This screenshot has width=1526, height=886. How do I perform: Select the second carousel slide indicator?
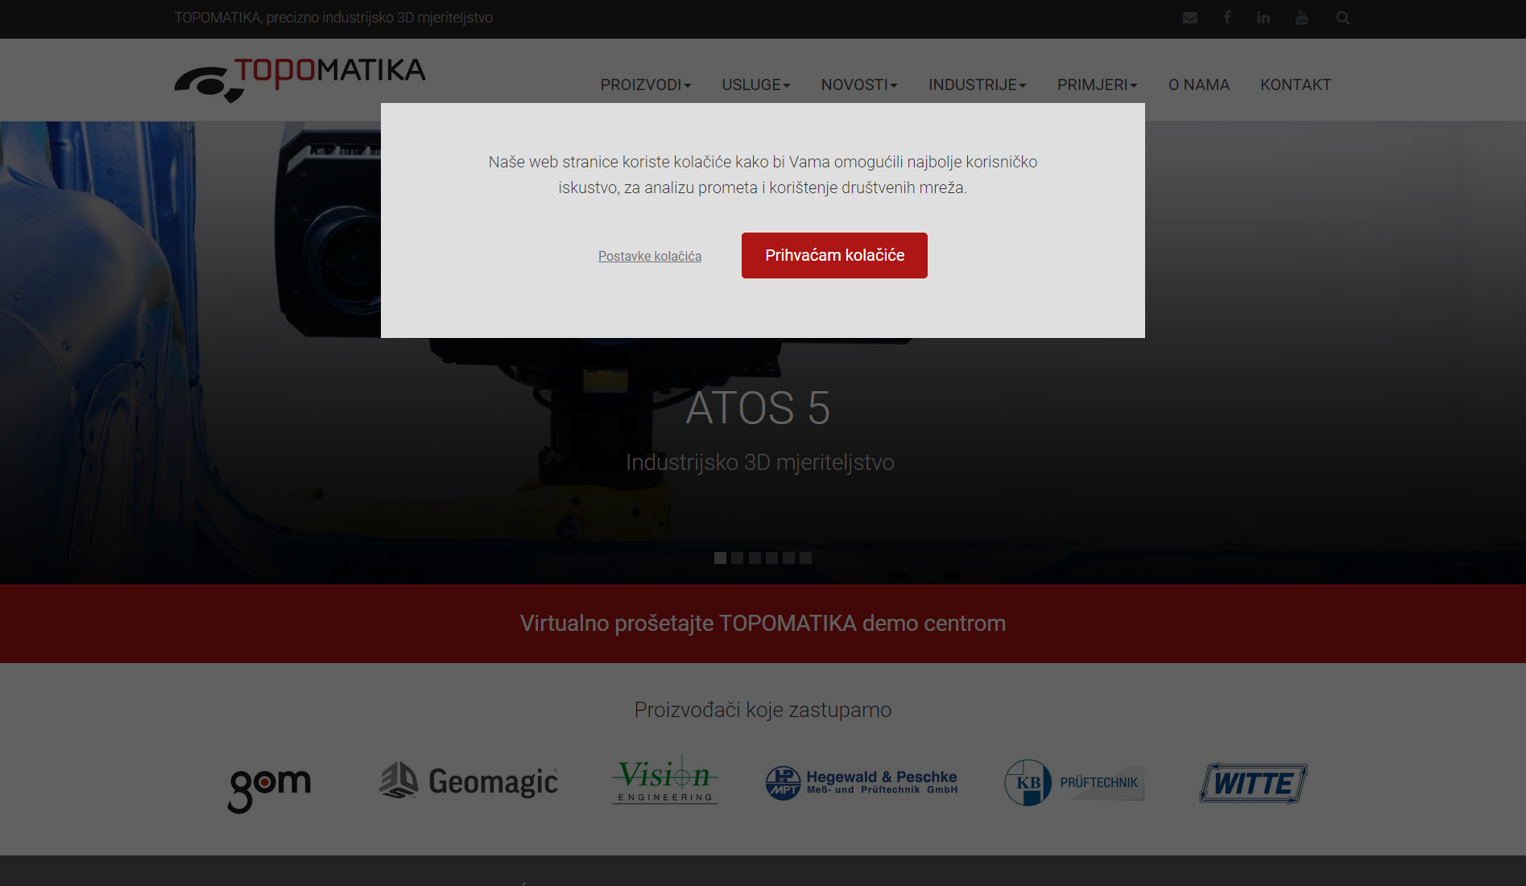click(738, 558)
